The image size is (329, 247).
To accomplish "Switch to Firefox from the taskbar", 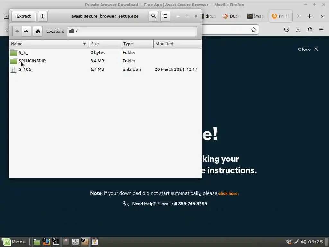I will pyautogui.click(x=46, y=242).
